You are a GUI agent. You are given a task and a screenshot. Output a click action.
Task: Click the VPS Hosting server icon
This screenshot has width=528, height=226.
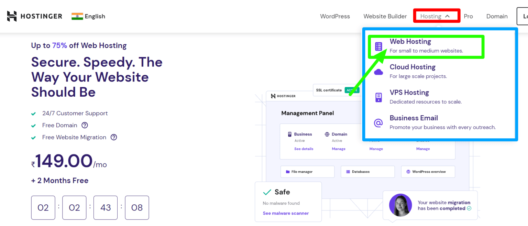coord(378,96)
